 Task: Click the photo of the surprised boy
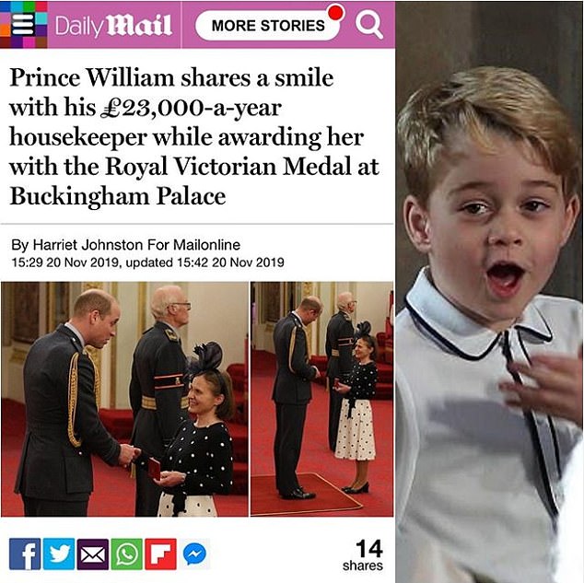(x=489, y=291)
